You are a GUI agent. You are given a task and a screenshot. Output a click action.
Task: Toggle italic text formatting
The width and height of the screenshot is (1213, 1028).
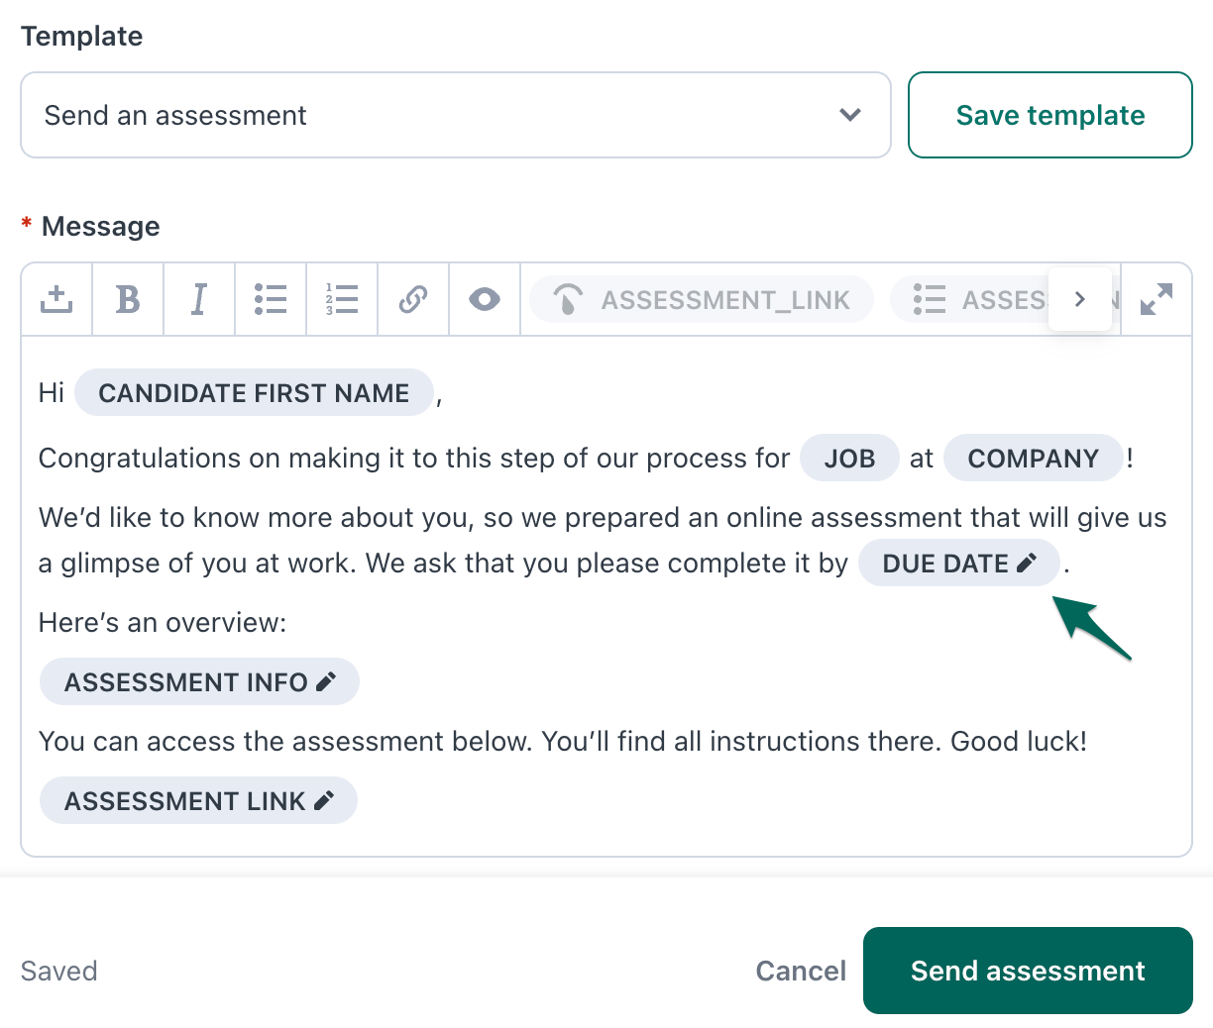click(199, 299)
